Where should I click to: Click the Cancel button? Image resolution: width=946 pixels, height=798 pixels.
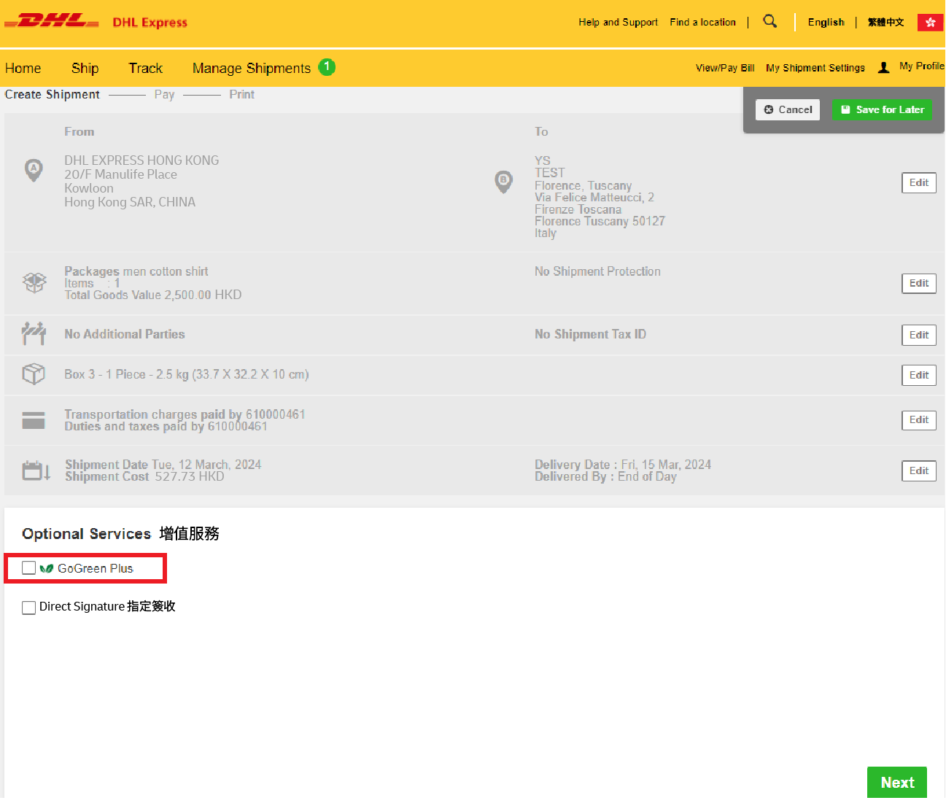point(788,110)
